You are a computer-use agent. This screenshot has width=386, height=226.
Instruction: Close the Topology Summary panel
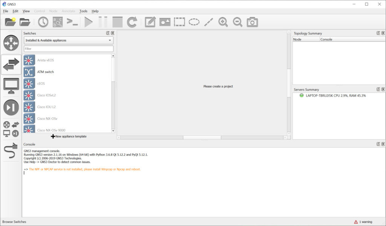point(383,33)
